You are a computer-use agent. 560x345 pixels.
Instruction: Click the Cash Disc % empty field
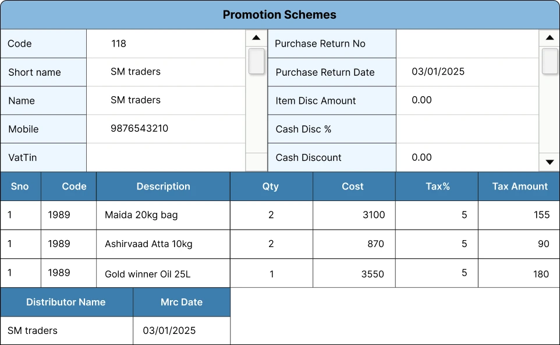coord(466,129)
